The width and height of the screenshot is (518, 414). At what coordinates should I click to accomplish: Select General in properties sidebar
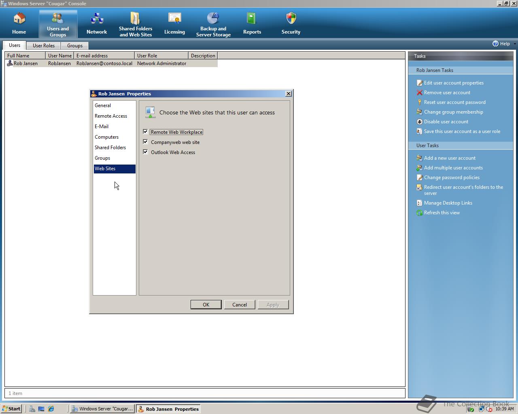click(x=115, y=106)
